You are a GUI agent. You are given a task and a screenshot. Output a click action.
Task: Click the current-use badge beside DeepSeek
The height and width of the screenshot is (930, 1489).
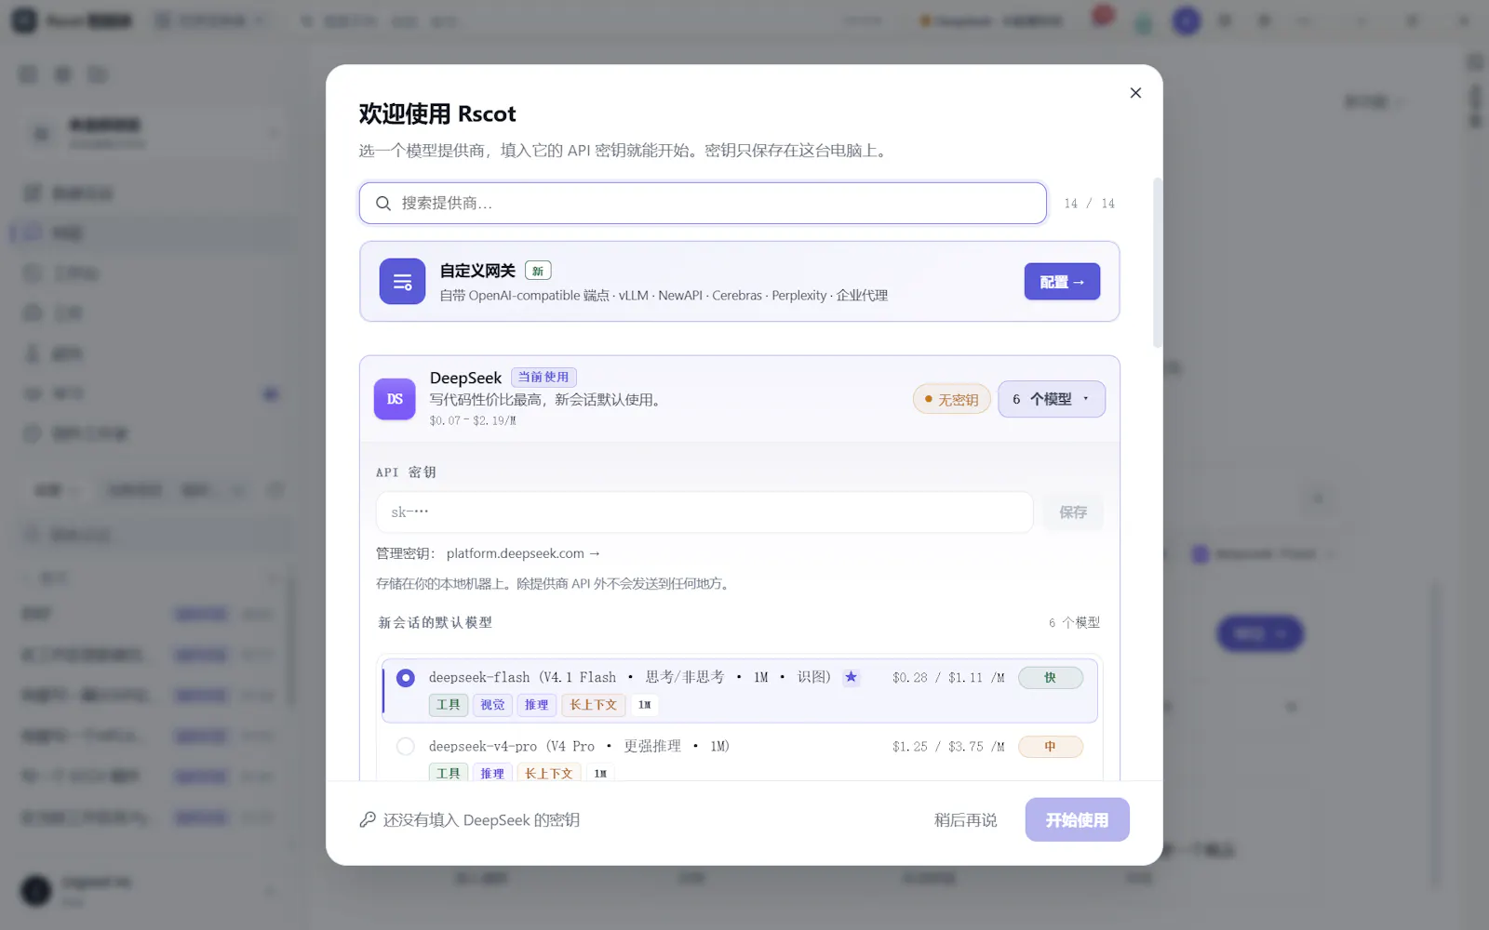543,378
